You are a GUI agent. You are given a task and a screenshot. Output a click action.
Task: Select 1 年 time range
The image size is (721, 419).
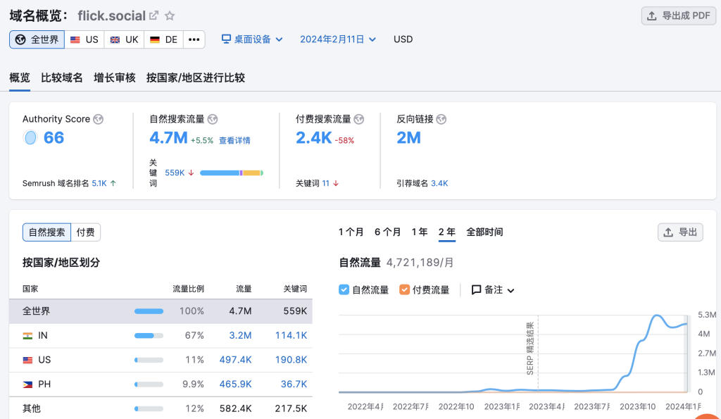420,232
